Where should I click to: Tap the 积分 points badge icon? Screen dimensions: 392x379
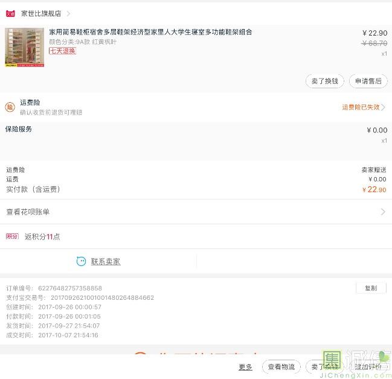[x=12, y=236]
